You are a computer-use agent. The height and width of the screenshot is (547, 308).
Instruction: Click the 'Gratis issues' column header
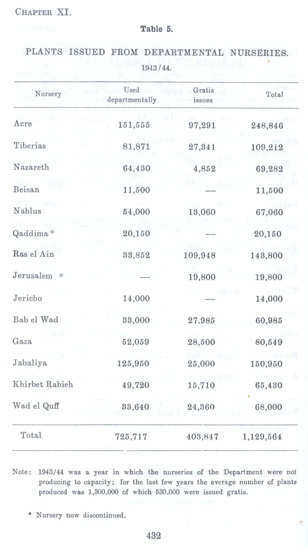click(203, 95)
